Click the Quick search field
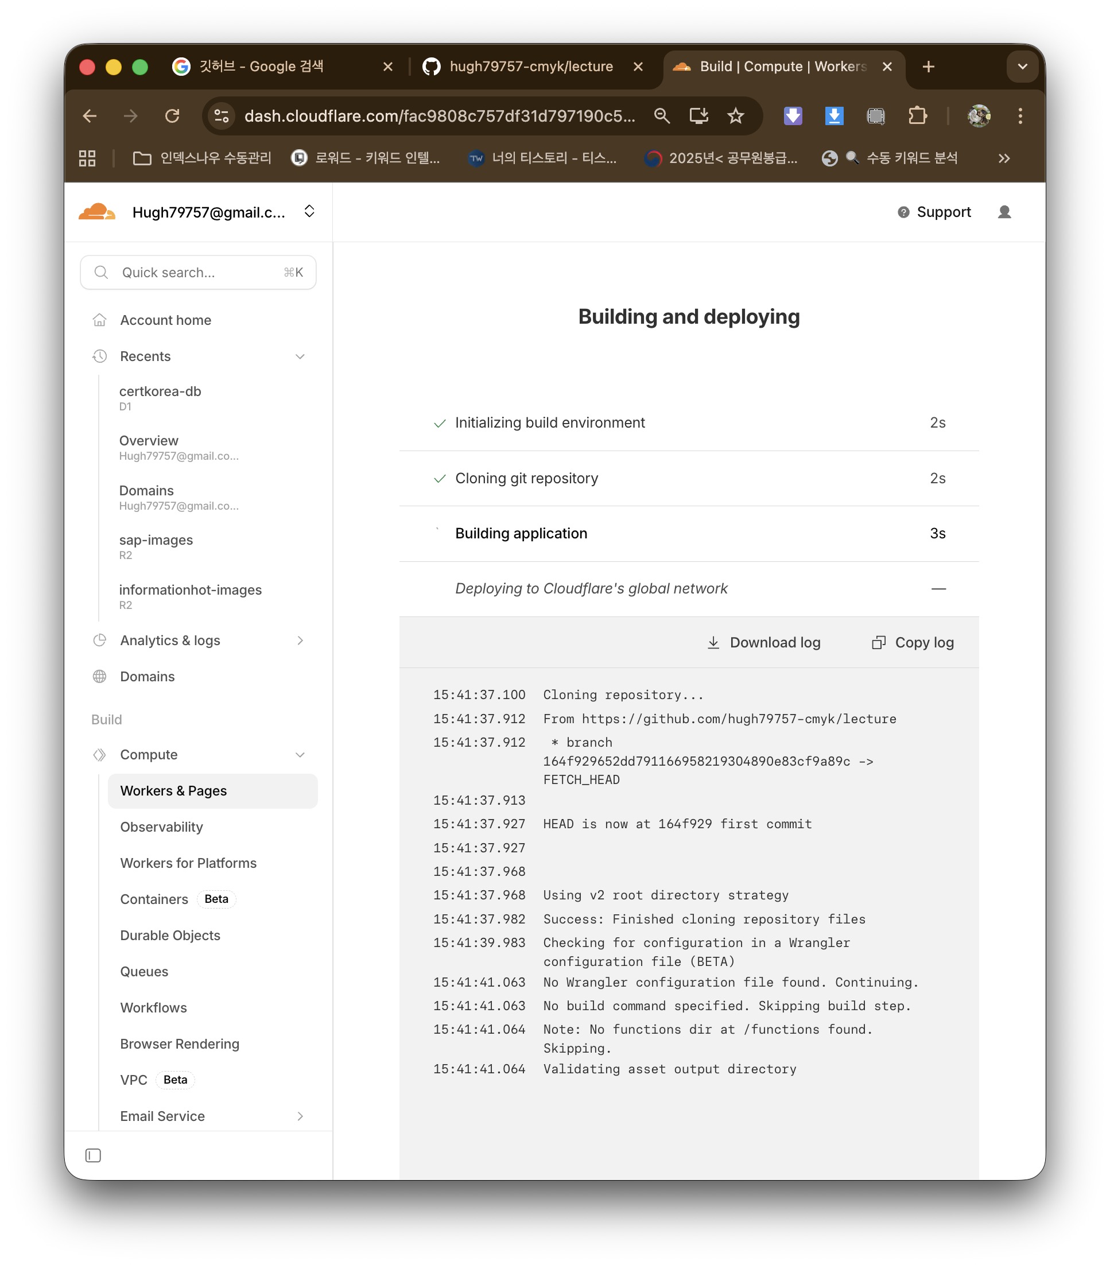The height and width of the screenshot is (1265, 1110). [x=198, y=272]
